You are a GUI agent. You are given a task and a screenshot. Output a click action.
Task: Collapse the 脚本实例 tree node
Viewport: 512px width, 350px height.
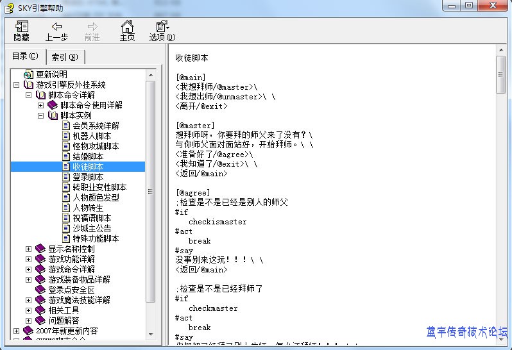(x=40, y=115)
